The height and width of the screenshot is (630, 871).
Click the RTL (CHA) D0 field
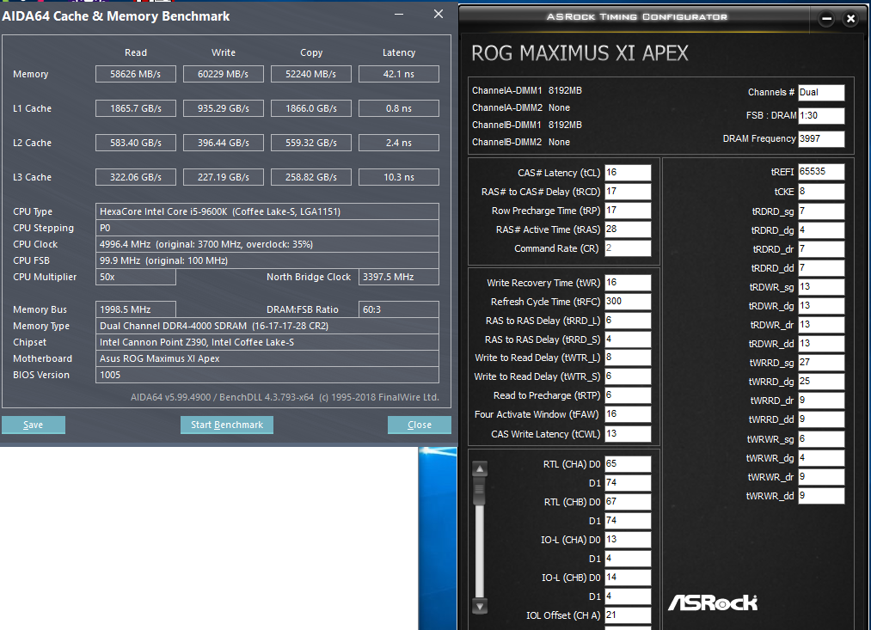point(628,464)
